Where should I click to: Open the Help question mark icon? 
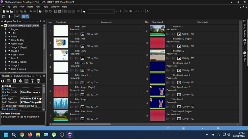coord(40,11)
